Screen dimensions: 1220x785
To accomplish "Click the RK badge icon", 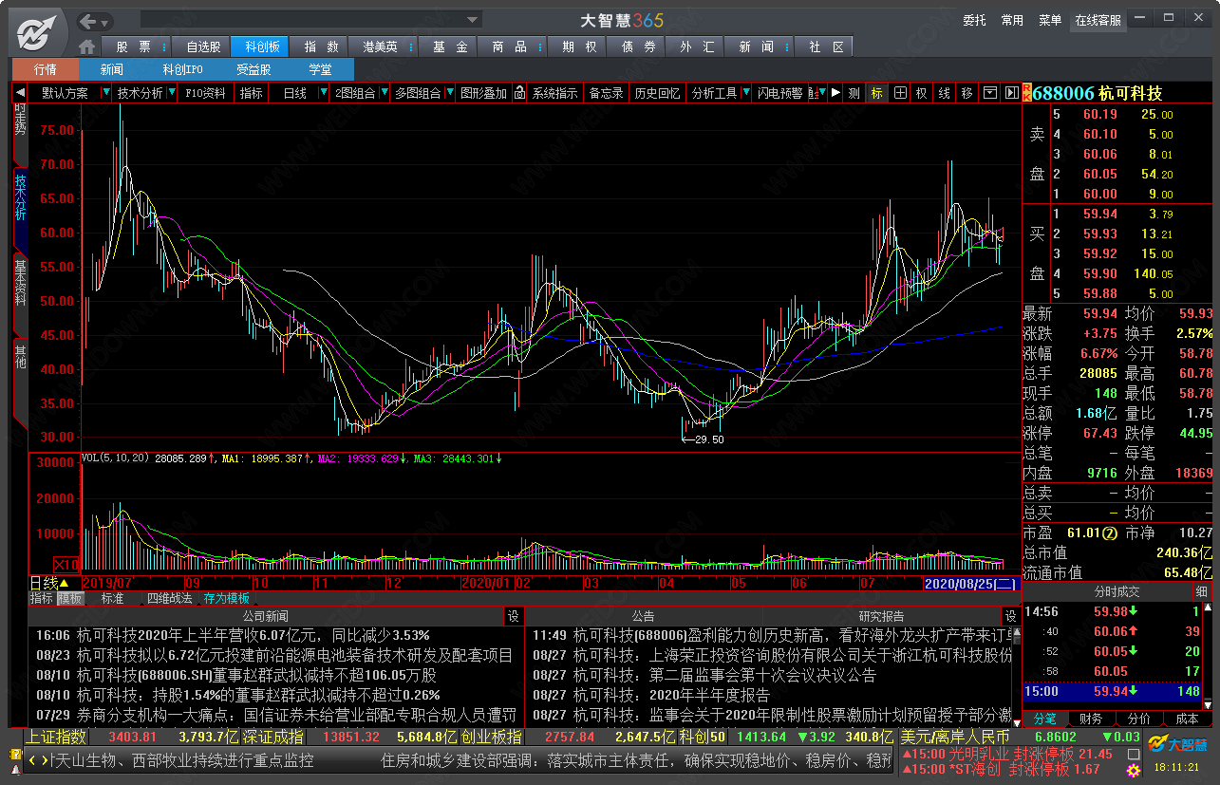I will pos(1026,93).
